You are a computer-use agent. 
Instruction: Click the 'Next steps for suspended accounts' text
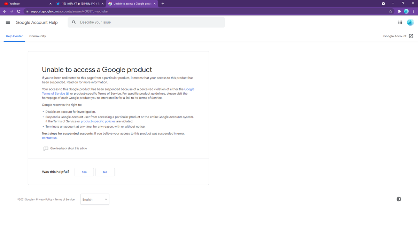pos(68,134)
